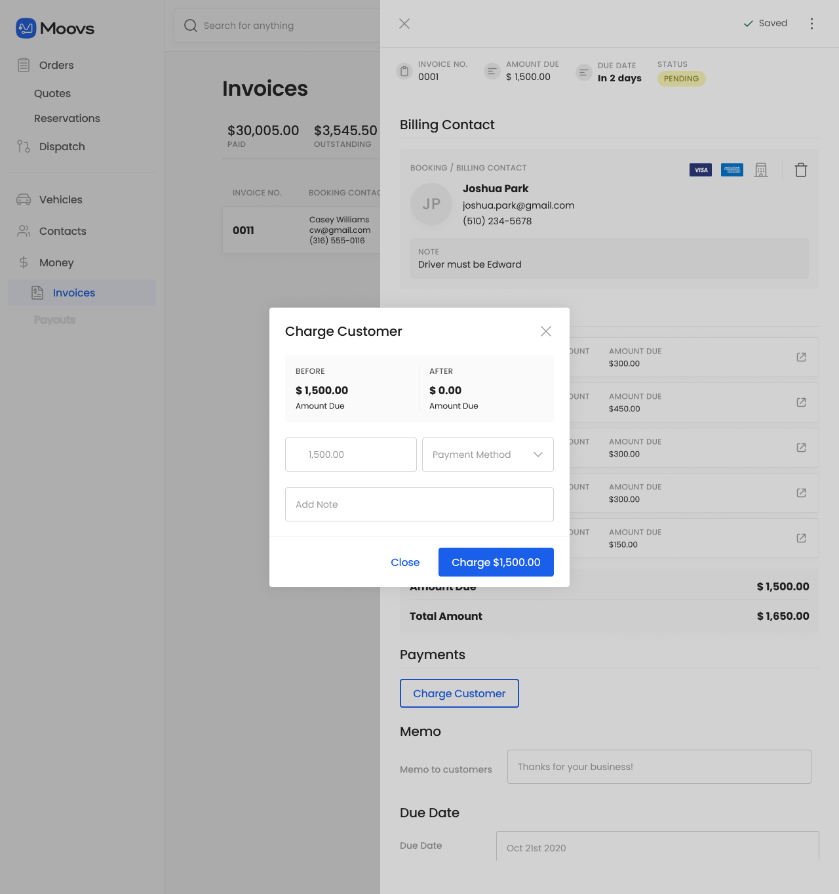Open the external link icon beside $450.00
Screen dimensions: 839x894
[801, 402]
